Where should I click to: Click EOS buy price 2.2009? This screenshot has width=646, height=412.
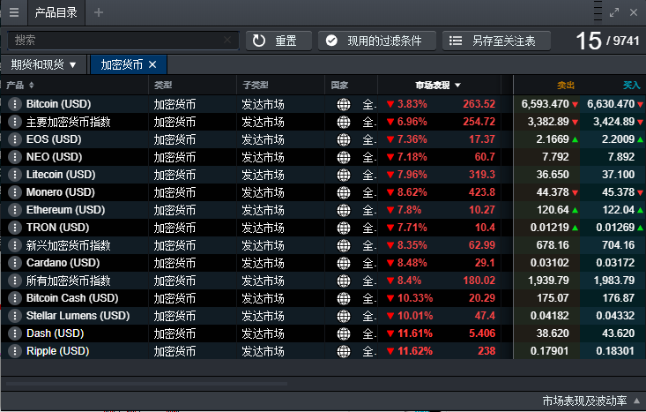[x=618, y=139]
